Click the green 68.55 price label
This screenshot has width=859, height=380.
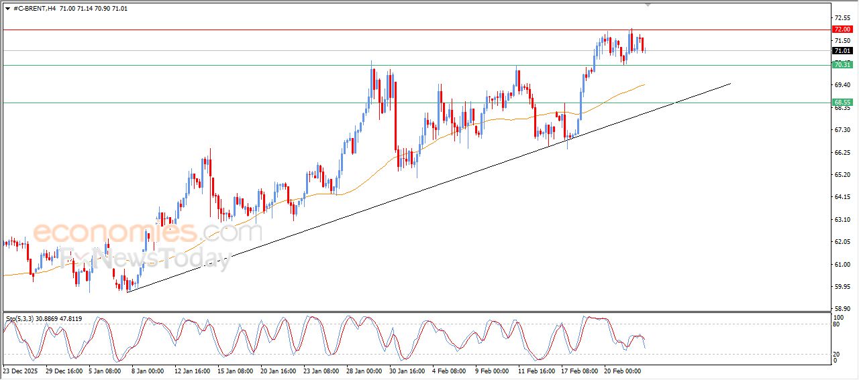pos(842,103)
